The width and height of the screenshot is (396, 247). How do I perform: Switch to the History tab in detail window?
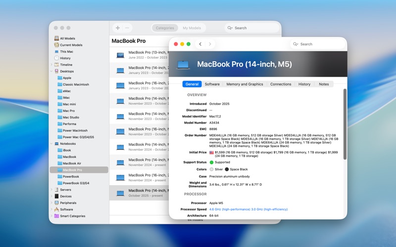[x=304, y=84]
